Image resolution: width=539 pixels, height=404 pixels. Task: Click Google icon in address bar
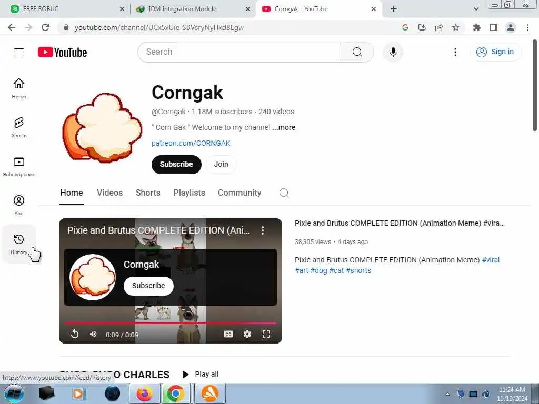click(x=405, y=27)
